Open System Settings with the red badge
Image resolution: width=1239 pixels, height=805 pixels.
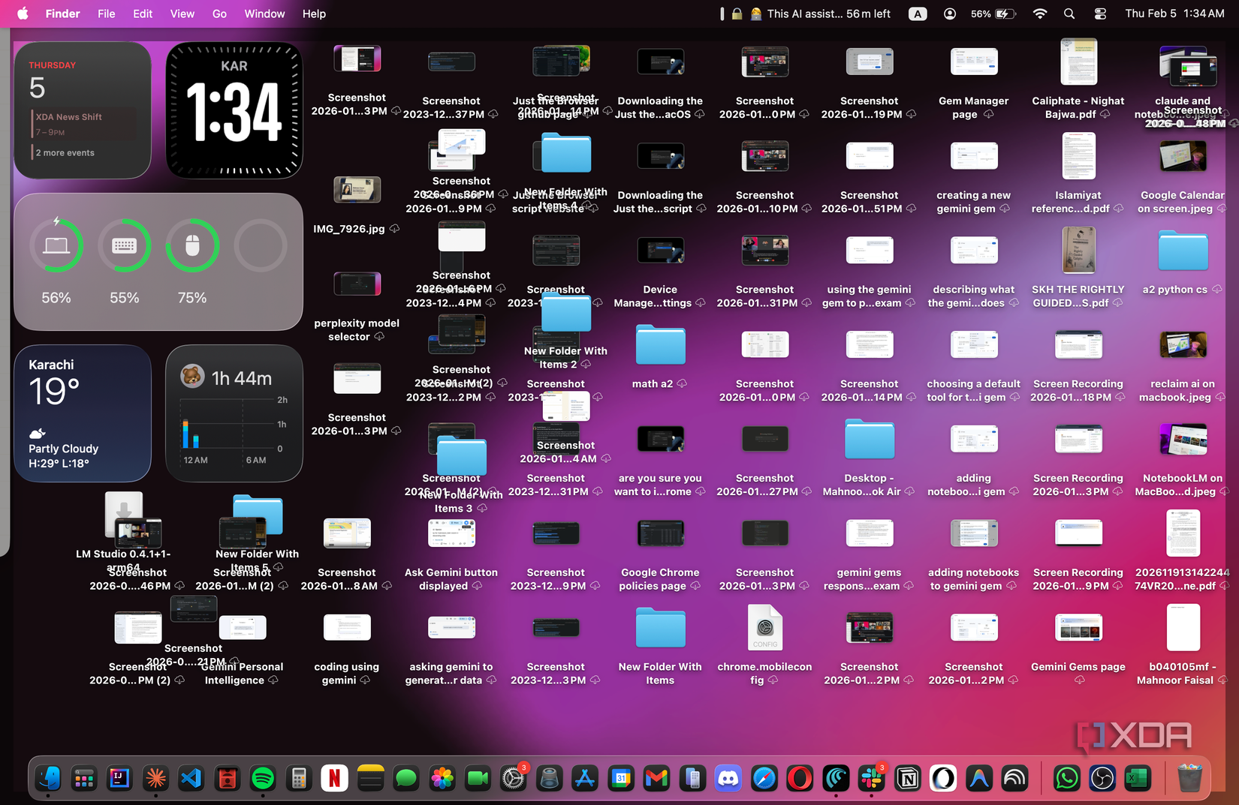[x=514, y=779]
